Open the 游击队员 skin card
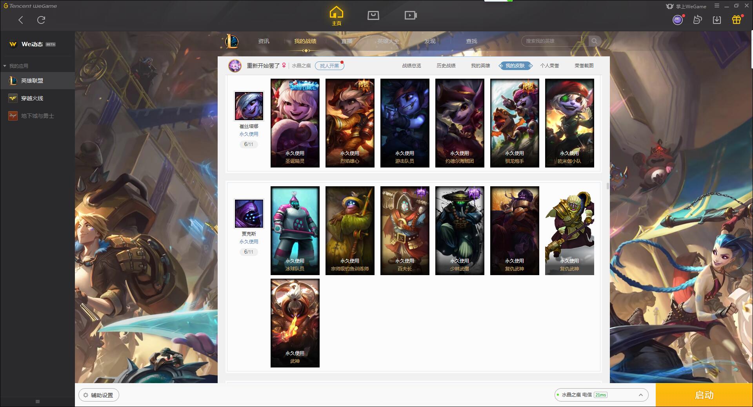 (405, 123)
